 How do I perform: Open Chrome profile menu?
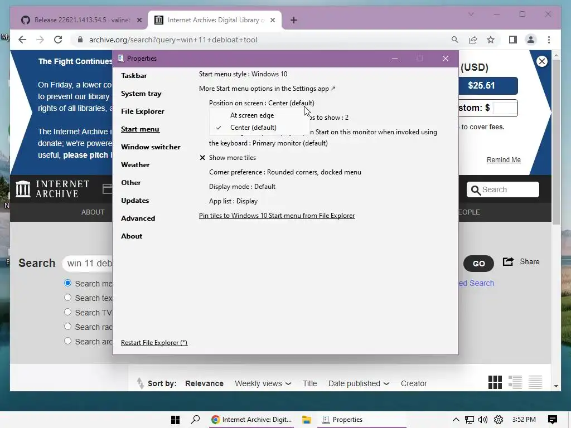click(x=531, y=40)
